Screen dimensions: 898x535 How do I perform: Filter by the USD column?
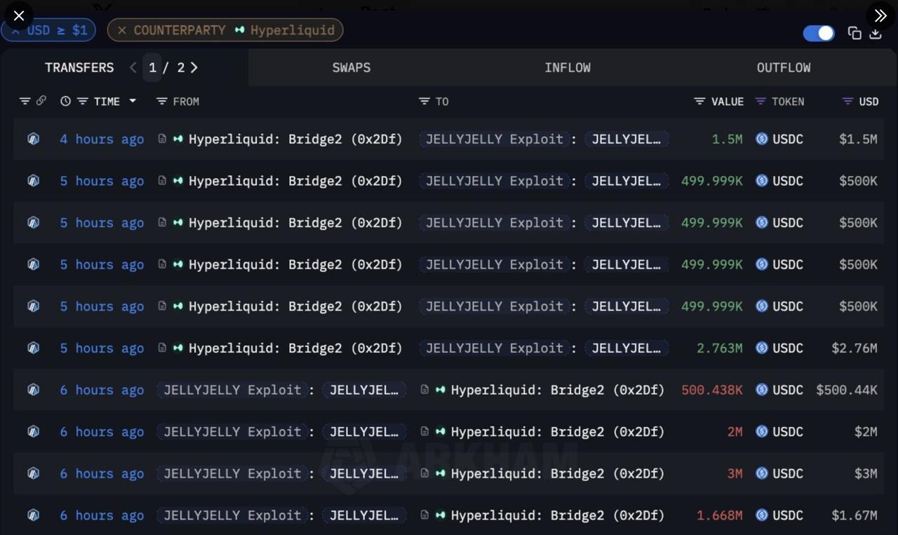pos(847,101)
